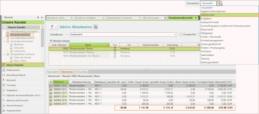The image size is (259, 114).
Task: Open the Dokumente navigation section
Action: tap(23, 70)
